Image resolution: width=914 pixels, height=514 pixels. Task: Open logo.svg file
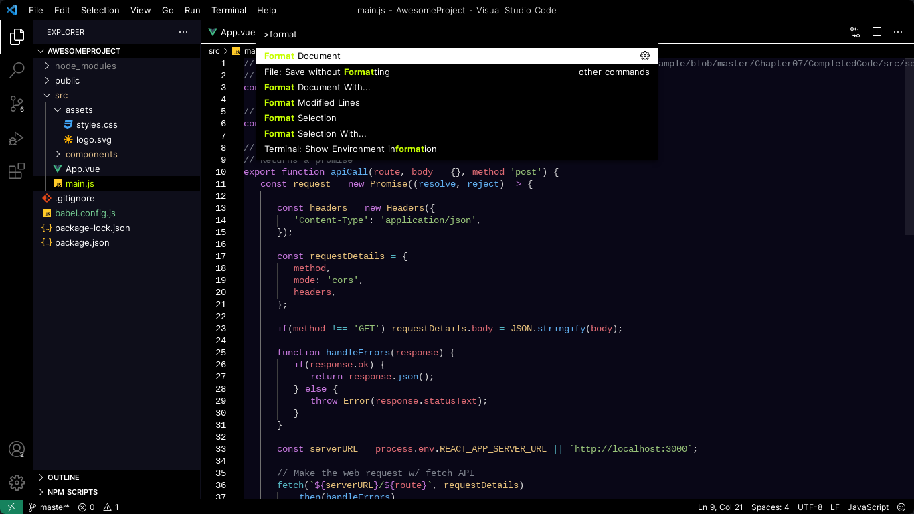[x=116, y=139]
